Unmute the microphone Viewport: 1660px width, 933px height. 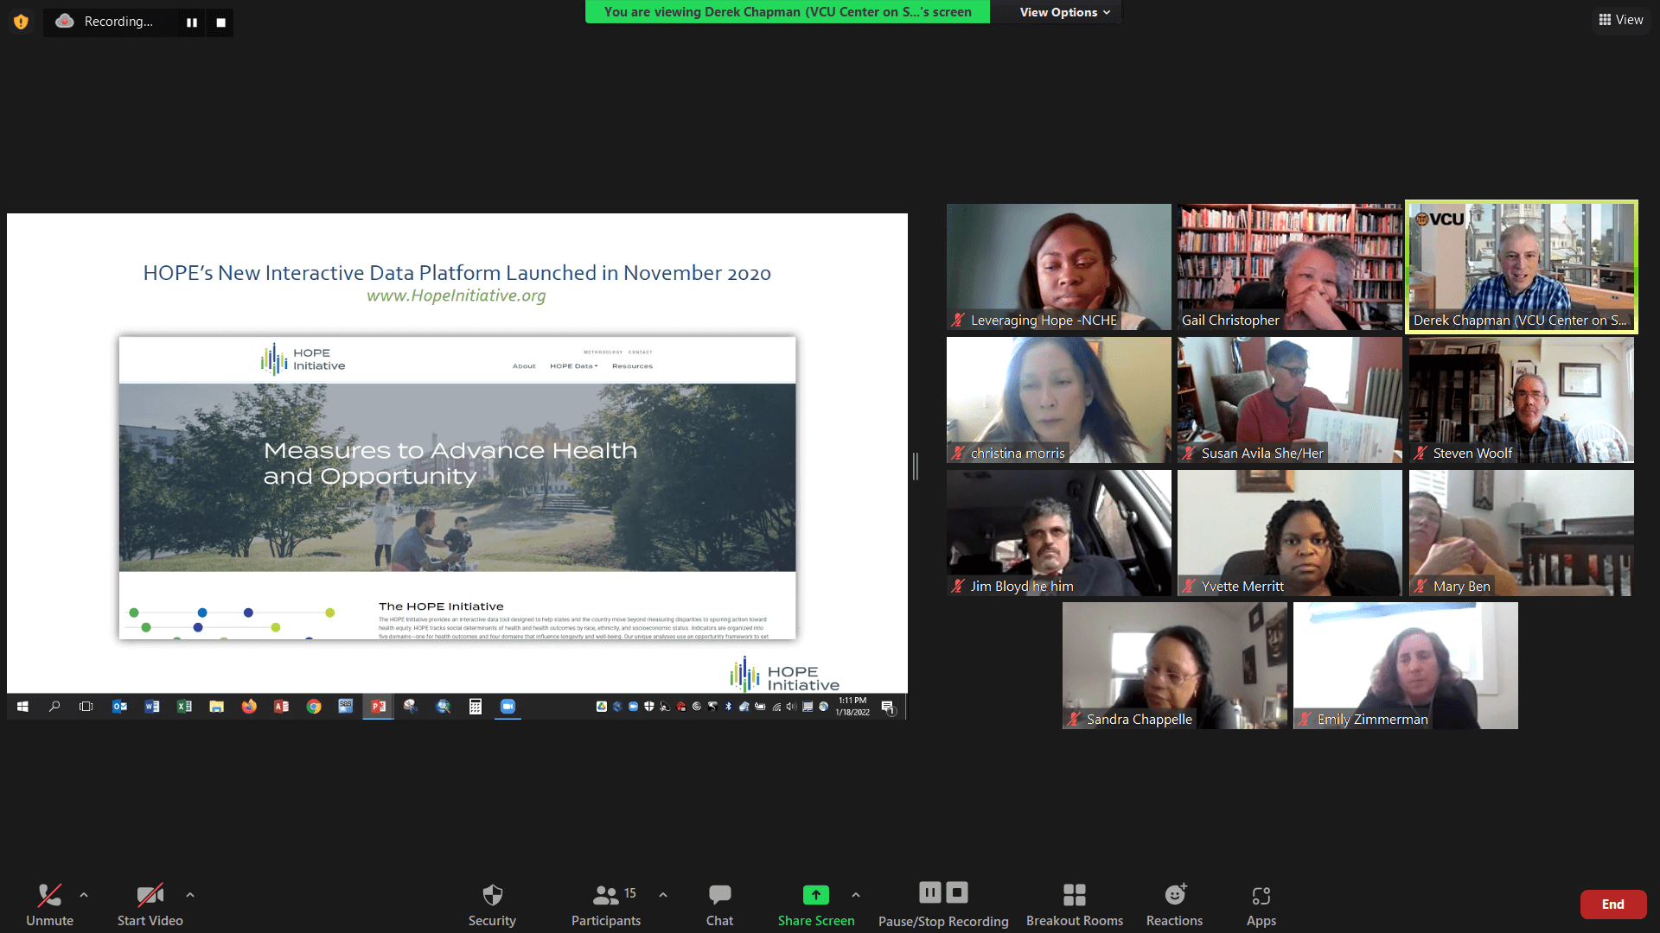49,904
